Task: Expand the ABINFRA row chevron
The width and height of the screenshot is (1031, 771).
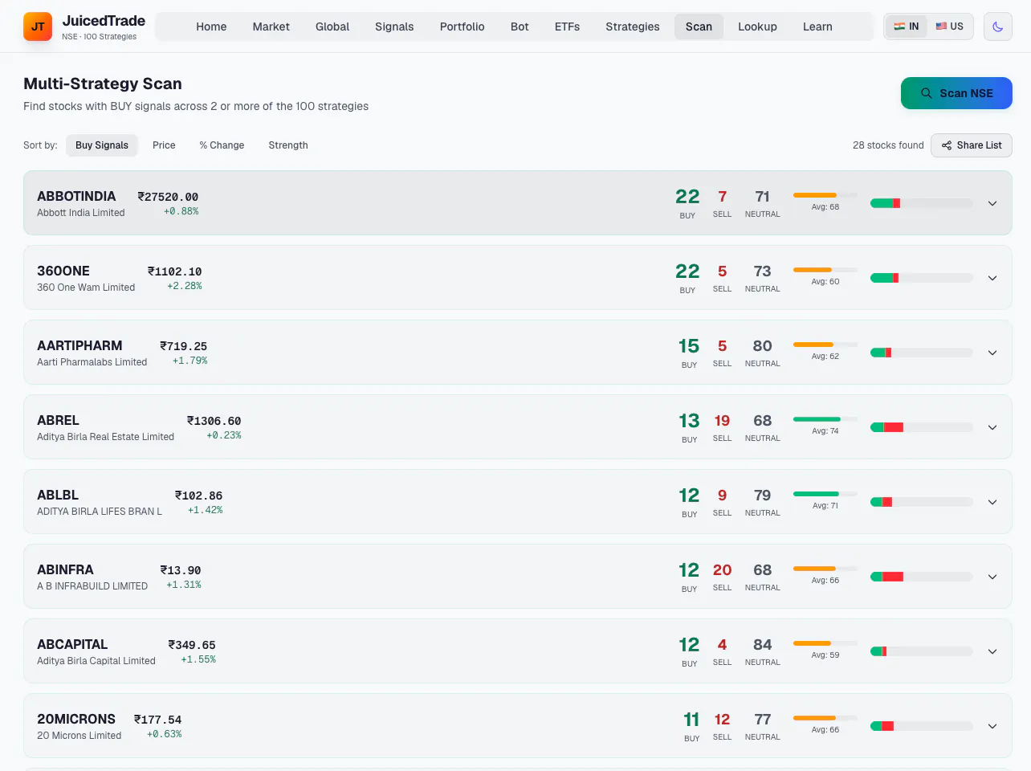Action: point(992,577)
